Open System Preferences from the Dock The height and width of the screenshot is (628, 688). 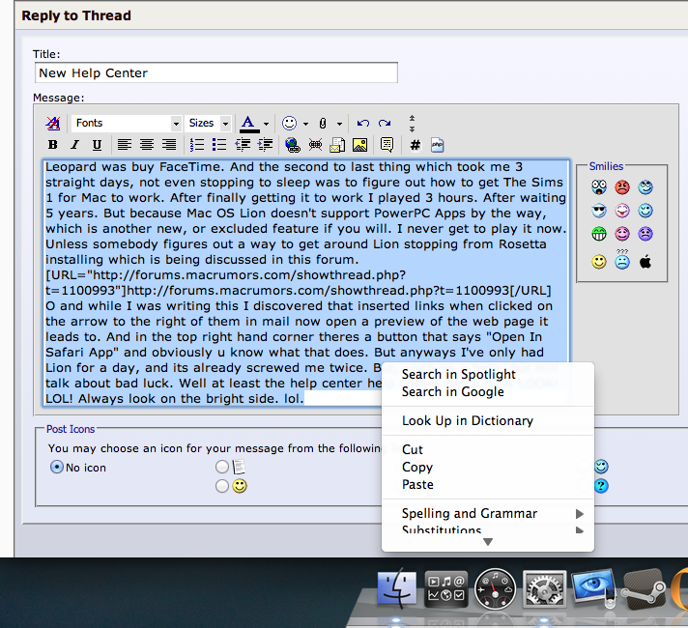coord(544,588)
